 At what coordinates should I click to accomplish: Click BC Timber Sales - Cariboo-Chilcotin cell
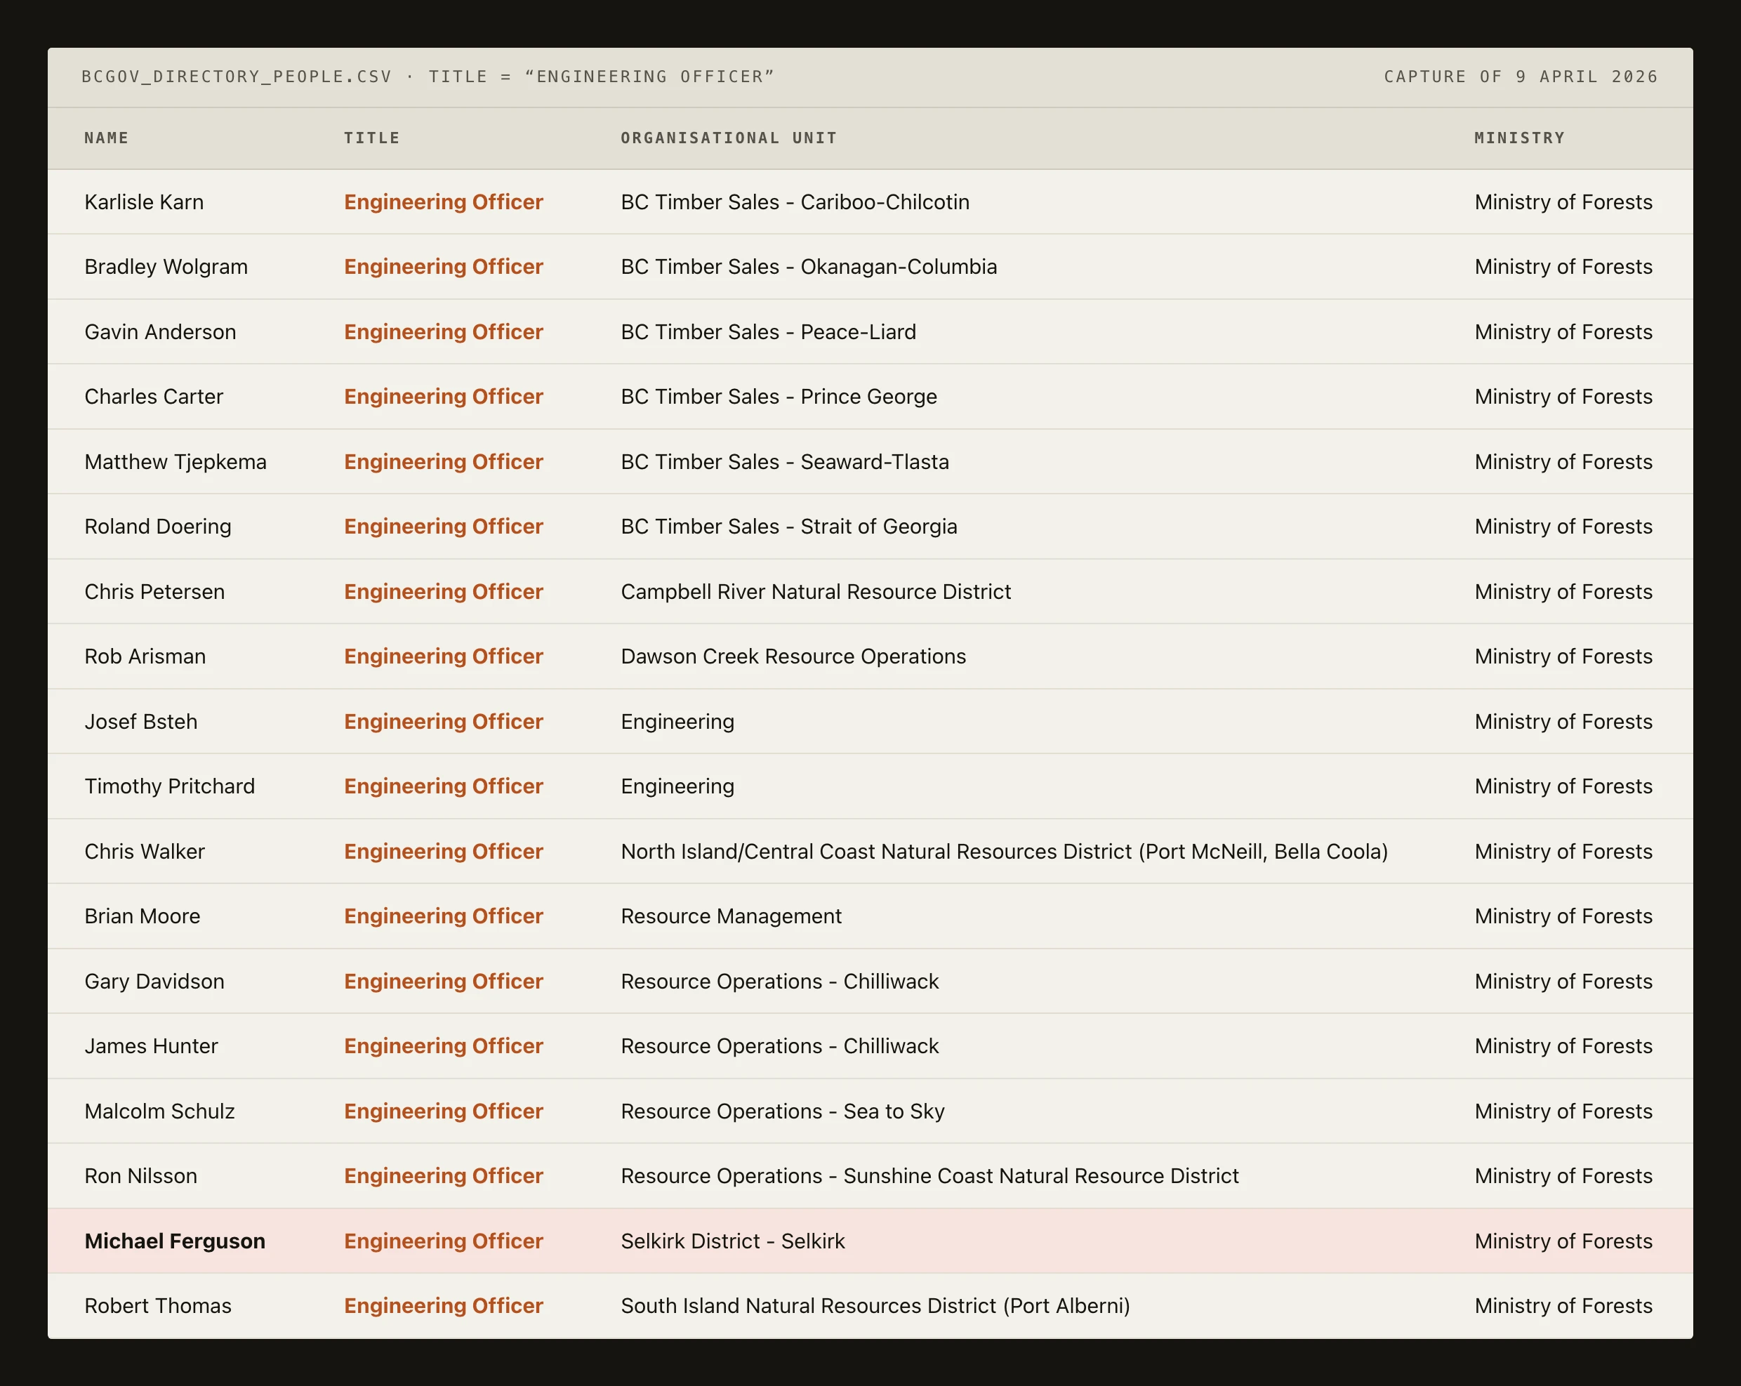click(x=795, y=202)
